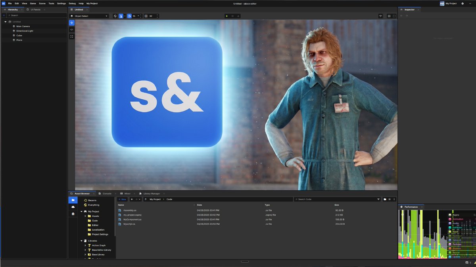Viewport: 476px width, 267px height.
Task: Select Directional Light in the Hierarchy
Action: click(x=25, y=31)
